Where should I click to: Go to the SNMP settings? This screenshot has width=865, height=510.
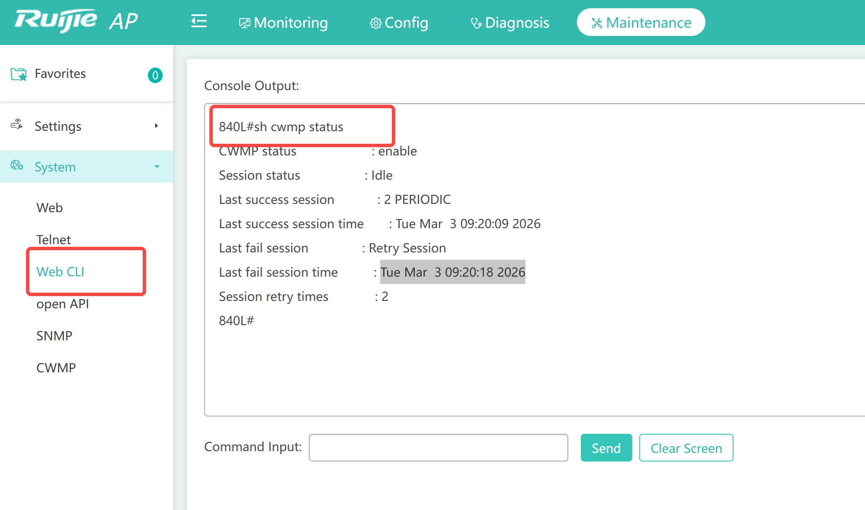[x=54, y=336]
